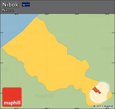Image resolution: width=115 pixels, height=109 pixels.
Task: Click the red maphill logo
Action: (12, 97)
